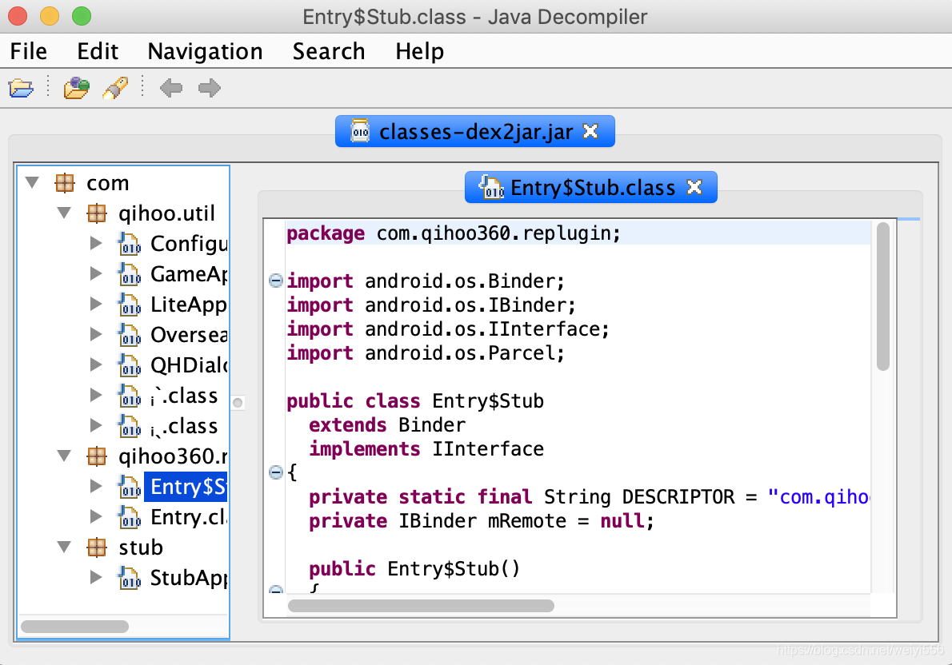Viewport: 952px width, 665px height.
Task: Collapse the stub package node
Action: coord(64,547)
